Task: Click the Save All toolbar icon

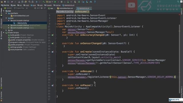Action: pyautogui.click(x=5, y=2)
